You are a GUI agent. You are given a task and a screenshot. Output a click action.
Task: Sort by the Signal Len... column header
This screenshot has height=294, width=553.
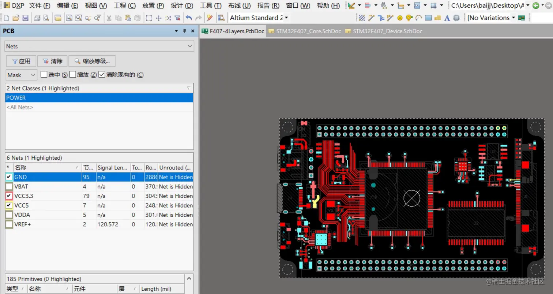pos(113,167)
